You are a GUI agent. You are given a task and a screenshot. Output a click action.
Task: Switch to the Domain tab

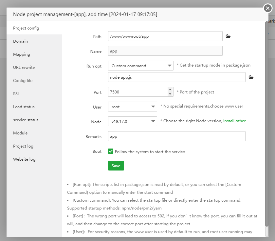point(21,41)
